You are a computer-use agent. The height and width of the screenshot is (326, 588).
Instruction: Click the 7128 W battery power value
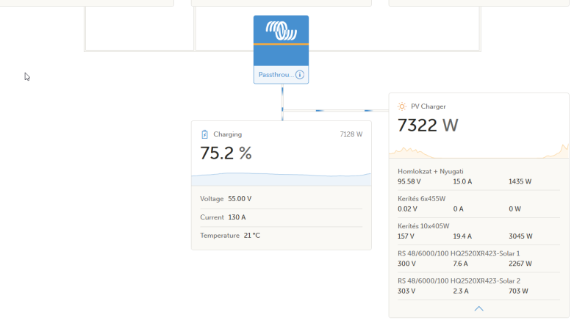[351, 134]
